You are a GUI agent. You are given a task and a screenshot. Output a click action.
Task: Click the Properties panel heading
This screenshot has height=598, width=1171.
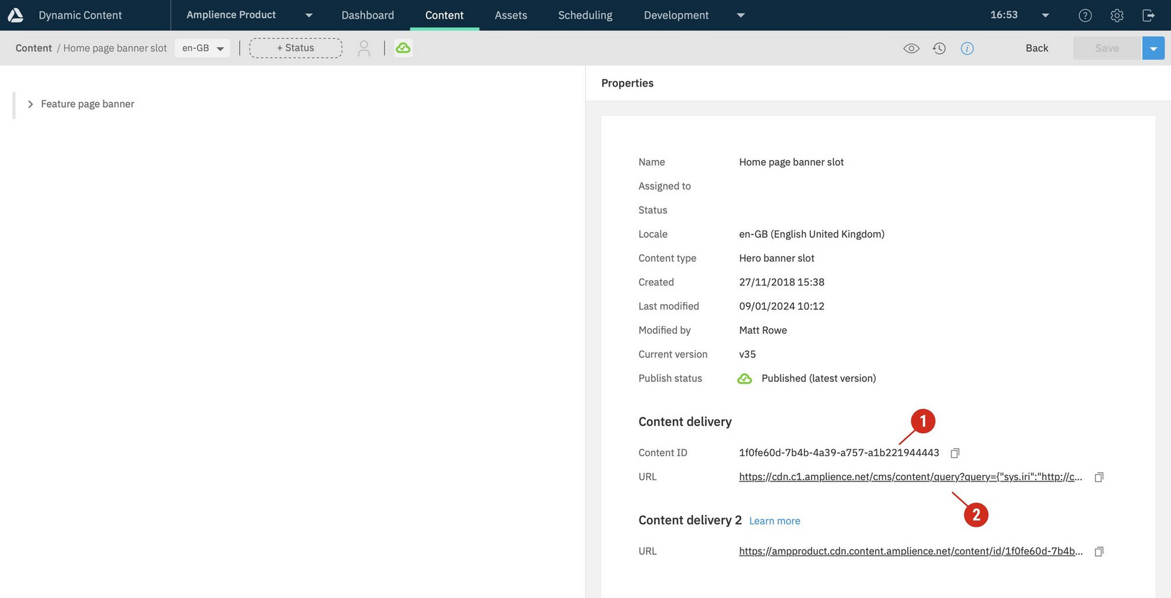pos(627,83)
